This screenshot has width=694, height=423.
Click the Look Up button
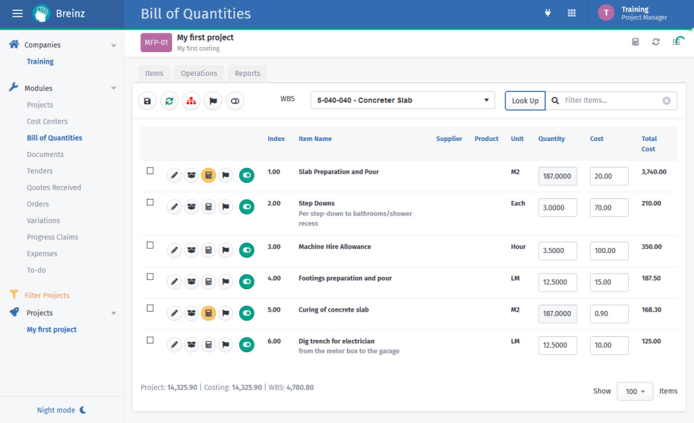pyautogui.click(x=525, y=101)
